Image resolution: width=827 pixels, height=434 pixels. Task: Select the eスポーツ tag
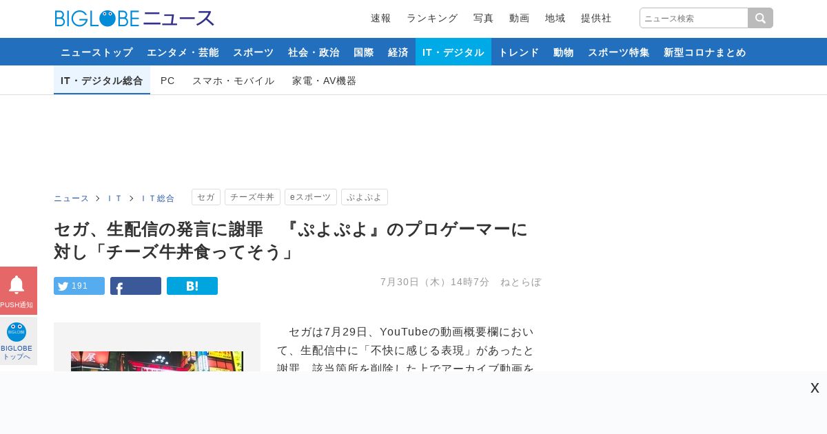(x=311, y=197)
